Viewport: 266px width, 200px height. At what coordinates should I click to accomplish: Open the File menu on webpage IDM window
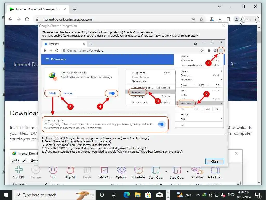25,160
